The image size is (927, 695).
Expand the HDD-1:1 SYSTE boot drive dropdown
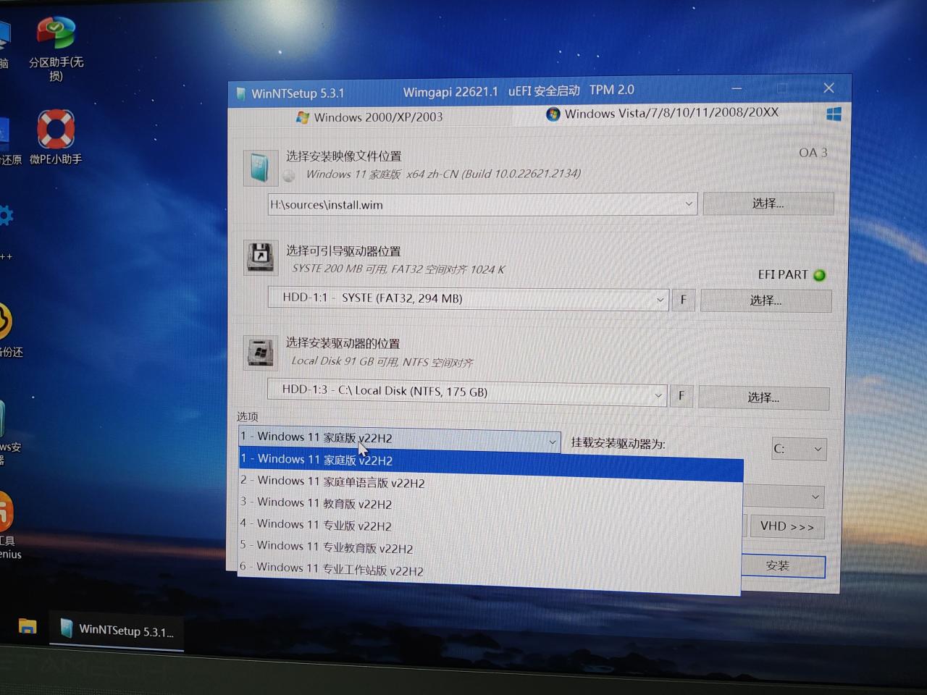click(660, 299)
